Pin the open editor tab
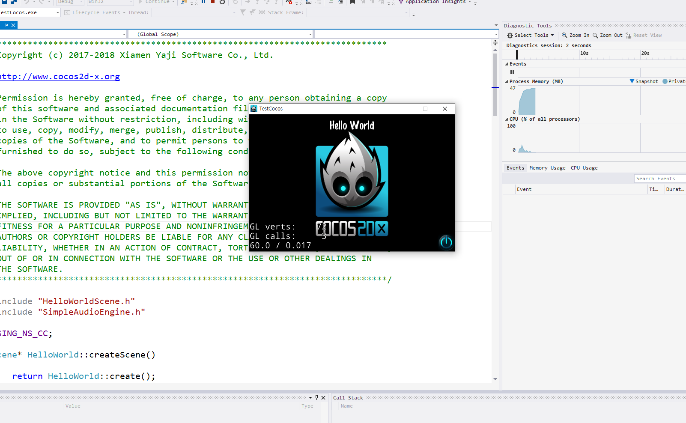The height and width of the screenshot is (423, 686). (6, 25)
